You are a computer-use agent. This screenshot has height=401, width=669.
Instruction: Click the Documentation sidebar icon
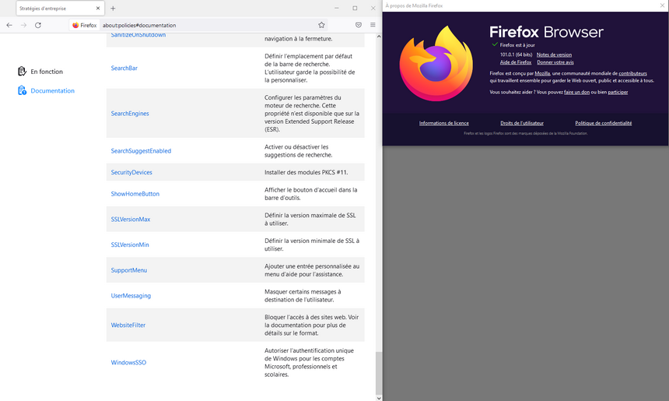click(x=22, y=90)
